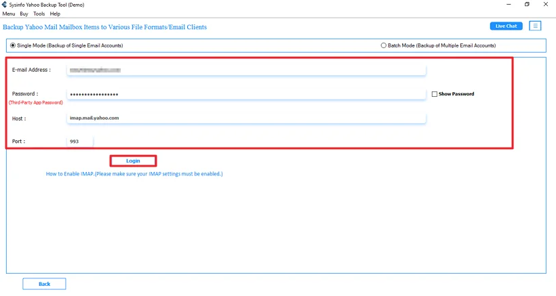Viewport: 556px width, 296px height.
Task: Click the Sysinfo app logo in title bar
Action: coord(4,5)
